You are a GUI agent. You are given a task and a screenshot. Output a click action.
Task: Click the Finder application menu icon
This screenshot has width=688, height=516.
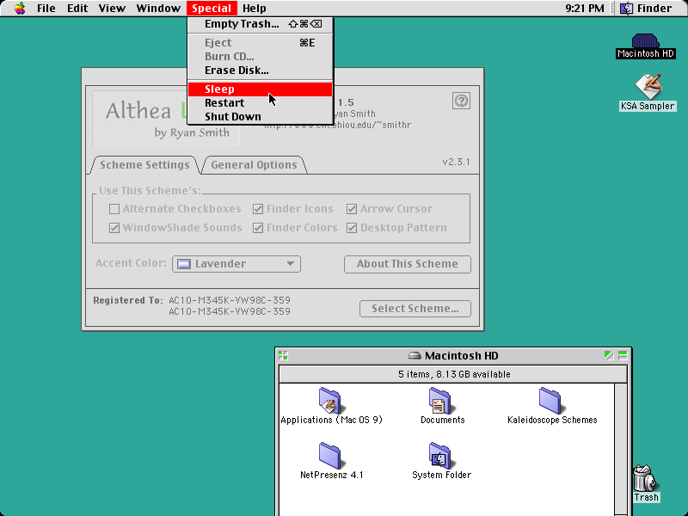[x=626, y=9]
